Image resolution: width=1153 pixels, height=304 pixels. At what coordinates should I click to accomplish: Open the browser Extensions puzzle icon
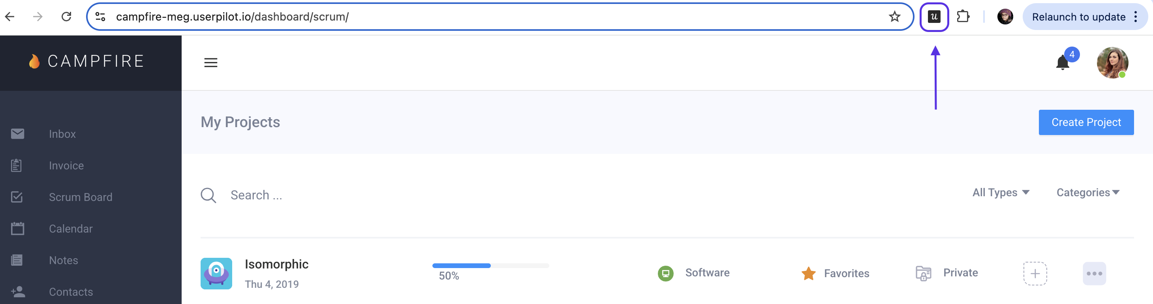pos(963,17)
